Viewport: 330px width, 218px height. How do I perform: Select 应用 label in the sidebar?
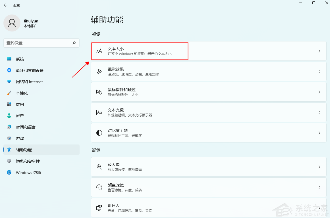pyautogui.click(x=20, y=104)
